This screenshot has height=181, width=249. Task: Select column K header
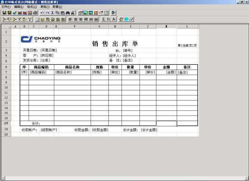(167, 27)
